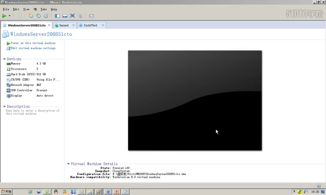Open the blue film strip taskbar icon
The image size is (326, 195).
tap(73, 192)
